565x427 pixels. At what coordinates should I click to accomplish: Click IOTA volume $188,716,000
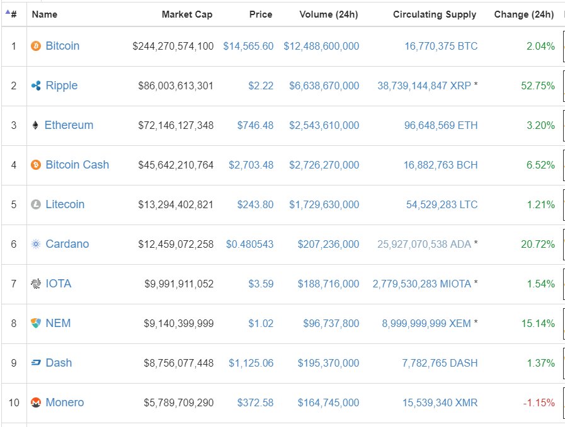coord(328,284)
